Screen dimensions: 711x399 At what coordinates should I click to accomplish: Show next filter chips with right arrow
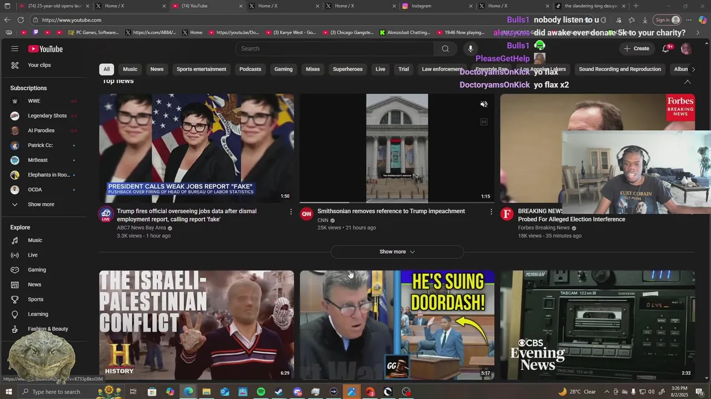693,69
